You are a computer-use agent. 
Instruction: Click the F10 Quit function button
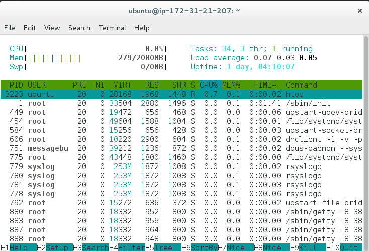click(344, 247)
